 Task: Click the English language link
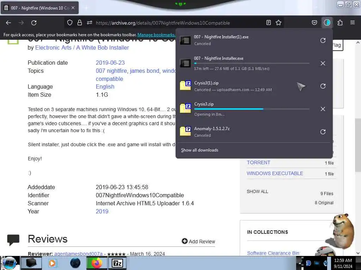click(x=105, y=86)
